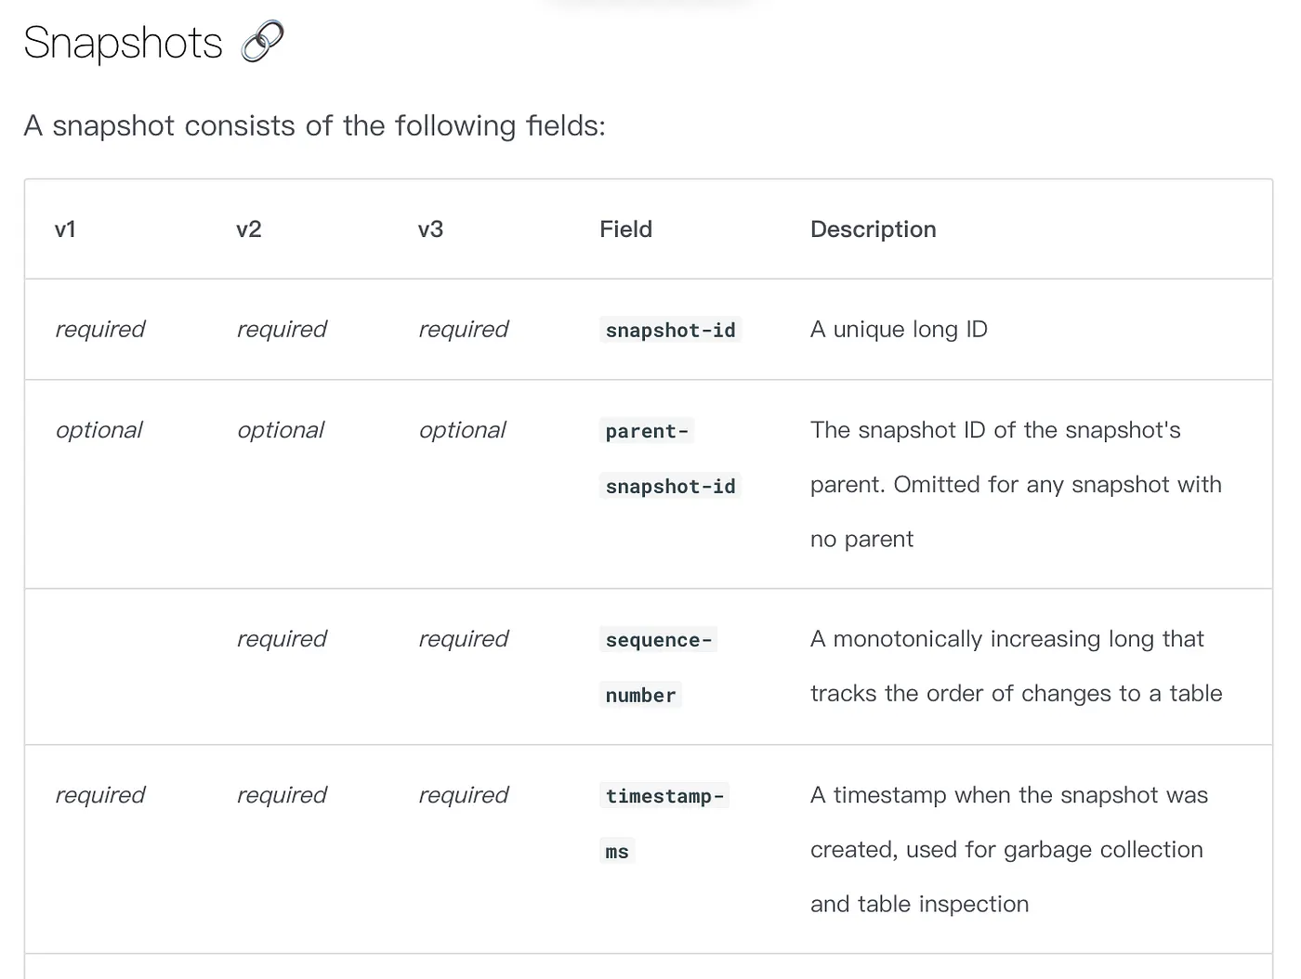The width and height of the screenshot is (1301, 979).
Task: Select the v2 column header
Action: [x=248, y=229]
